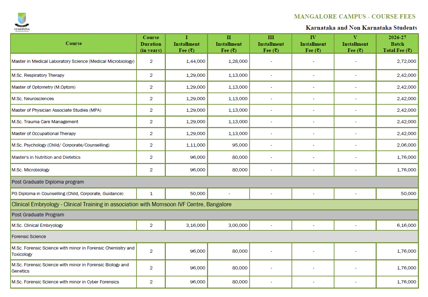This screenshot has width=428, height=297.
Task: Select the M.Sc. Respiratory Therapy course name
Action: tap(38, 75)
